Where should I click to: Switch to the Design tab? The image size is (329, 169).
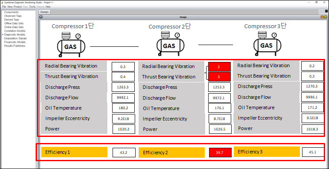44,12
